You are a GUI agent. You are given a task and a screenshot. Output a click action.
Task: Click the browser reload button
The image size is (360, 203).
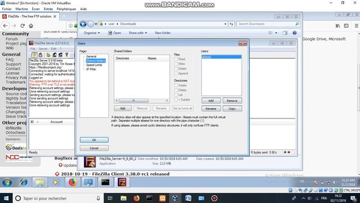[22, 26]
